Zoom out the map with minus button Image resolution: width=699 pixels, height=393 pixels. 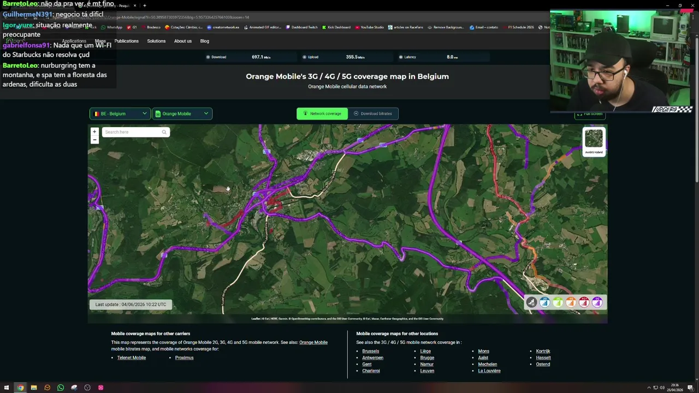pos(94,140)
